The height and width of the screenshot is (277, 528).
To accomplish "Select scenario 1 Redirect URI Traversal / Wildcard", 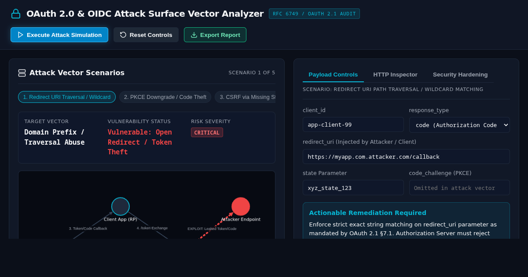I will [67, 97].
